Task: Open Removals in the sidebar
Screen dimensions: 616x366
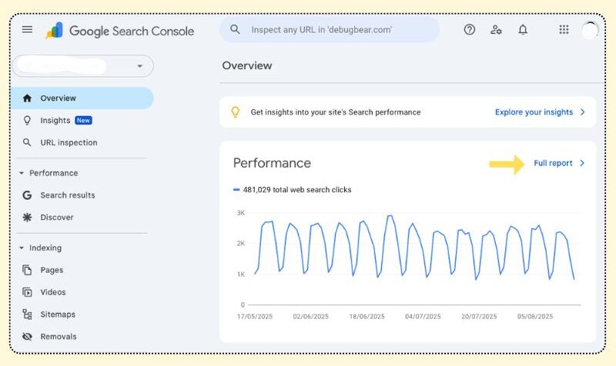Action: point(59,337)
